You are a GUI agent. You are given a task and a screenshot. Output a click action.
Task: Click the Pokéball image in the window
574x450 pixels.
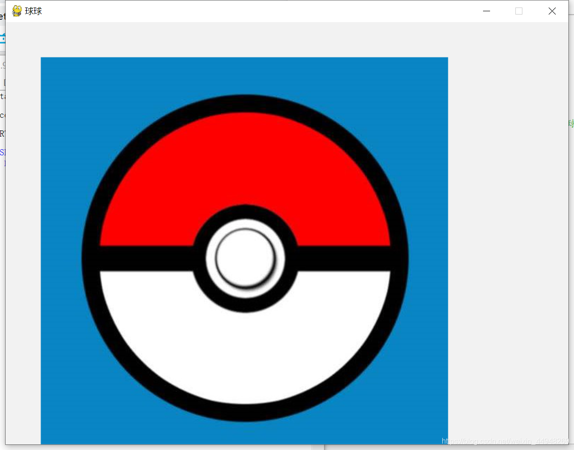tap(244, 251)
